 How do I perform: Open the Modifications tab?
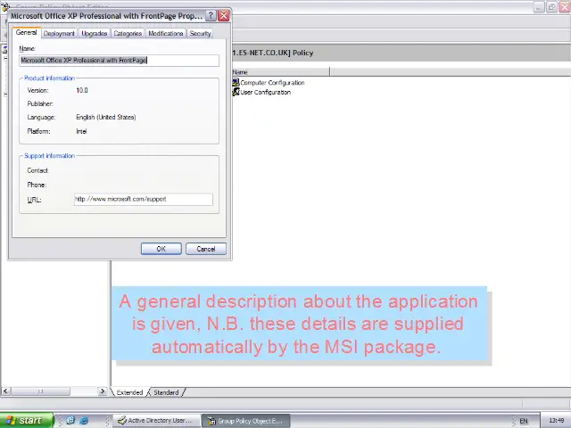click(165, 34)
